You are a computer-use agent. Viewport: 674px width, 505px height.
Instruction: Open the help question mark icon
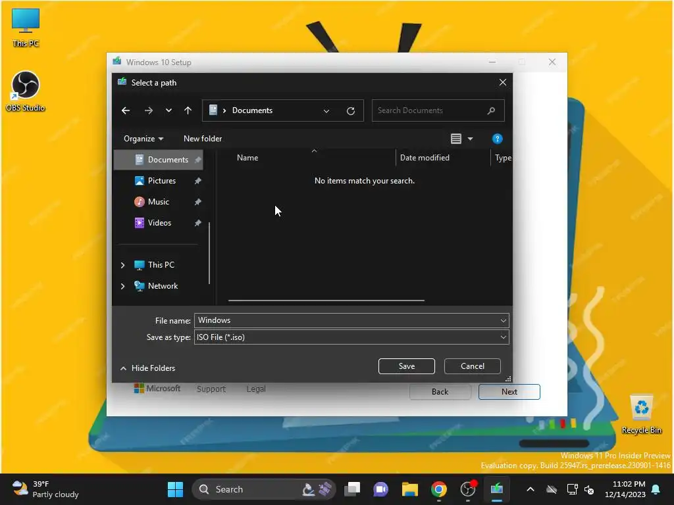[x=498, y=139]
